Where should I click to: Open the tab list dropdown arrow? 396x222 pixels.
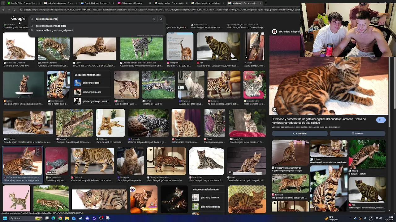3,3
